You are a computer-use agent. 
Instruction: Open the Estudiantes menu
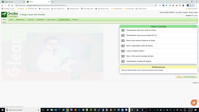40,20
